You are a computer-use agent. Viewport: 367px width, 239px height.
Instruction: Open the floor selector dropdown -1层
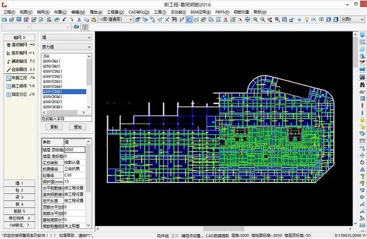pyautogui.click(x=115, y=19)
